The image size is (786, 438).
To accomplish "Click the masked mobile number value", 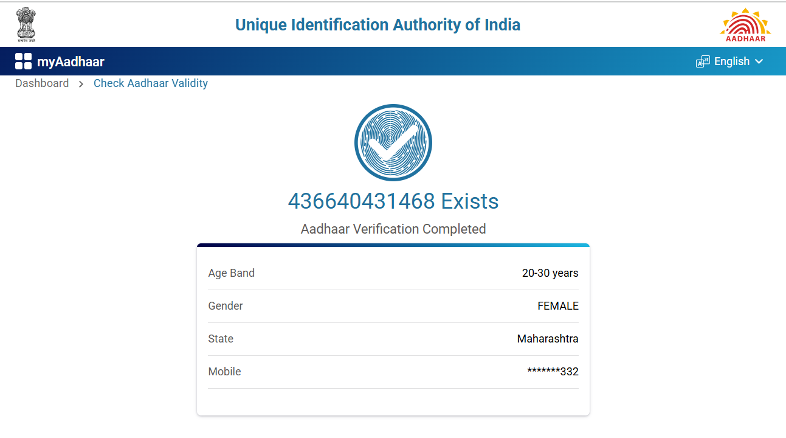I will click(553, 372).
